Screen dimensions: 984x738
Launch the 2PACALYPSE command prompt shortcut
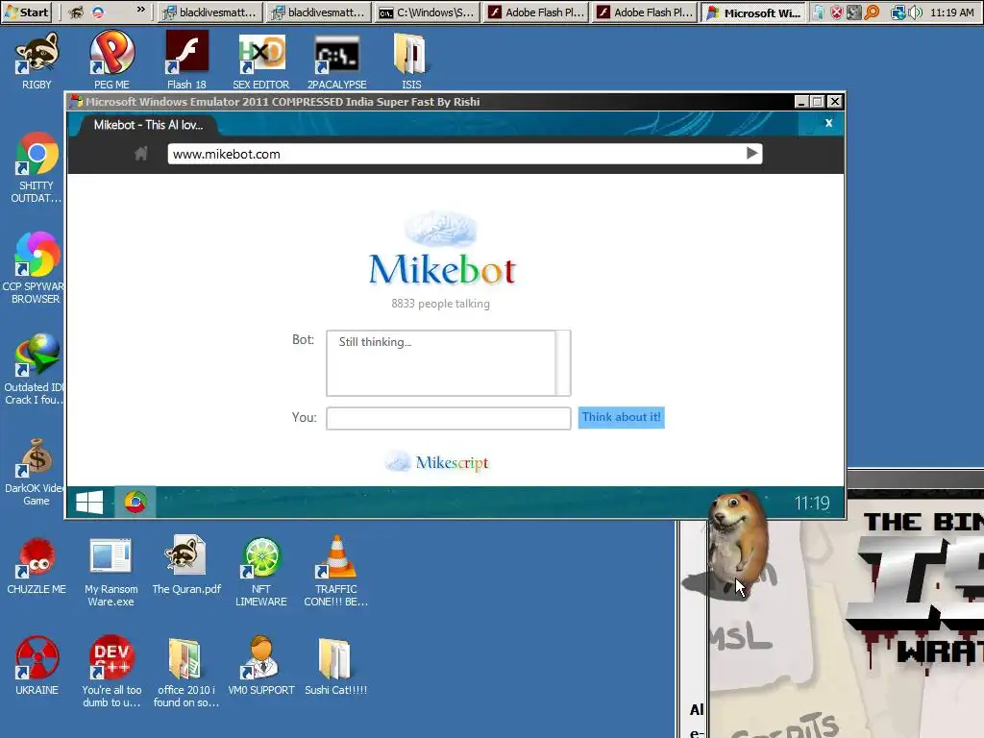click(337, 60)
